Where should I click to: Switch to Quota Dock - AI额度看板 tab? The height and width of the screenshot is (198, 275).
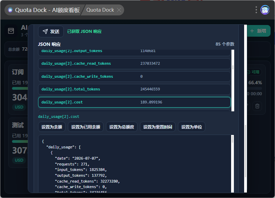point(44,10)
